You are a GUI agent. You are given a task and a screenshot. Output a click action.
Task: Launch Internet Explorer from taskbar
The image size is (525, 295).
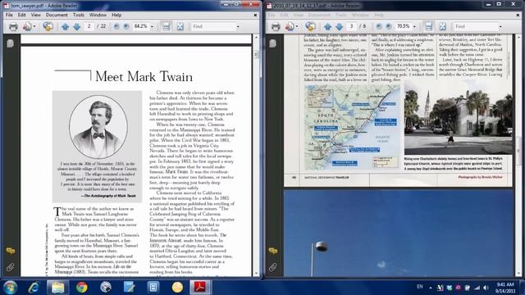point(34,288)
